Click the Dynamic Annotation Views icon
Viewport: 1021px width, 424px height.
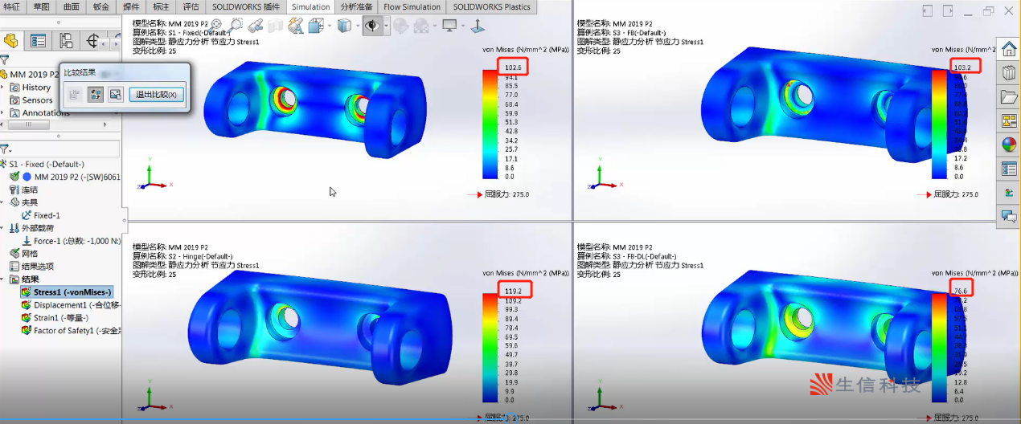tap(295, 26)
